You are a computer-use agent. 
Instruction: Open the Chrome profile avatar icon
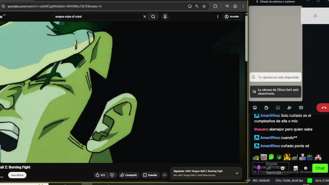[x=235, y=6]
